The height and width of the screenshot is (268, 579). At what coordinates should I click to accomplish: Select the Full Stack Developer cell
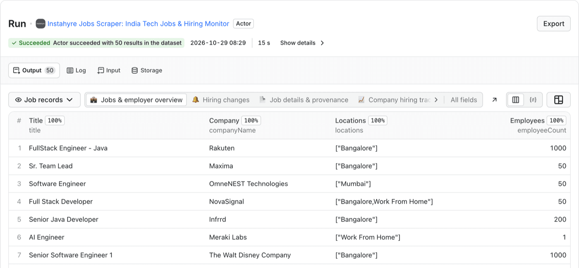[61, 201]
